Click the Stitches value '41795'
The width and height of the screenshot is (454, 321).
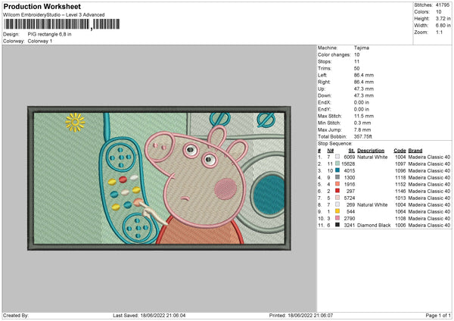point(443,5)
